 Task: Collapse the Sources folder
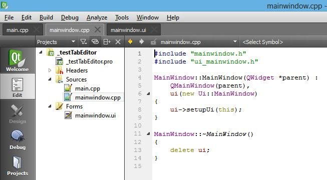(50, 79)
